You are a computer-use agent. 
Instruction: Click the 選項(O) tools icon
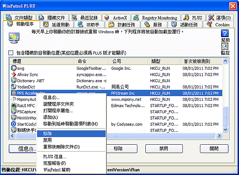click(211, 18)
